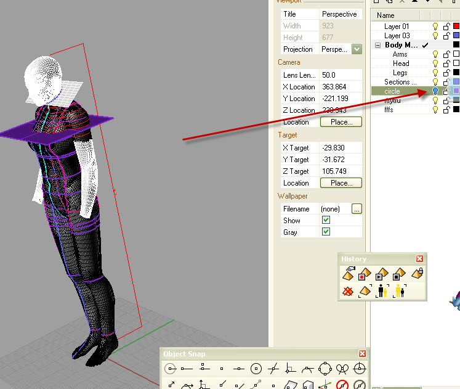The height and width of the screenshot is (389, 460).
Task: Click the History icon crossed out in red
Action: click(349, 290)
